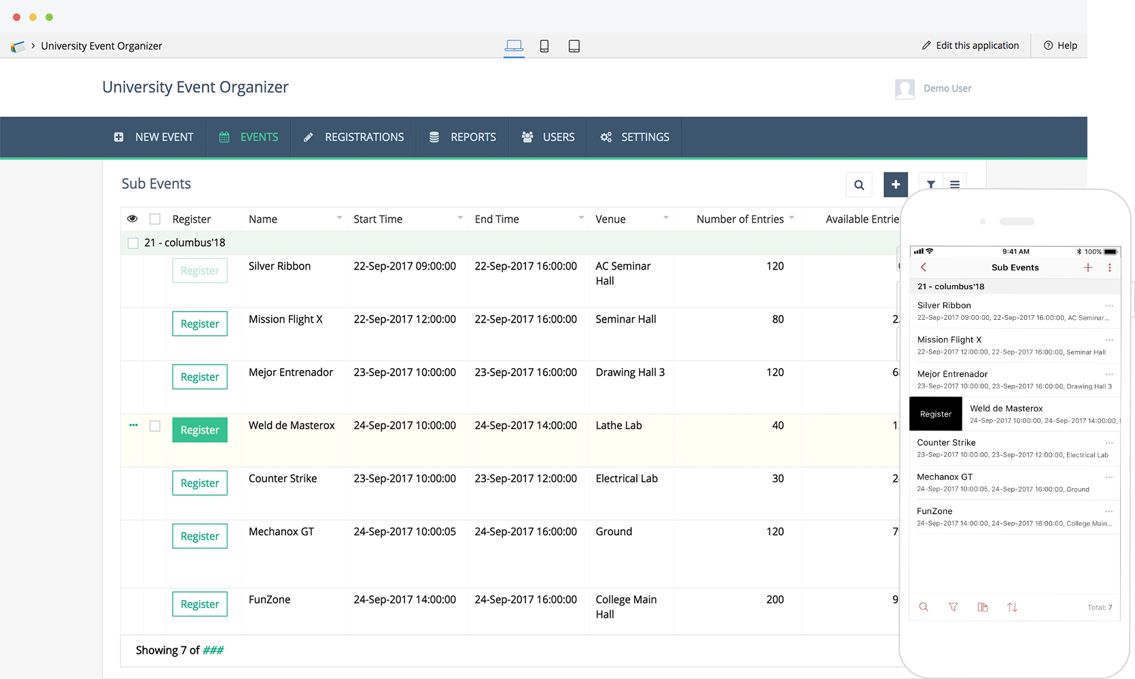Check the 21 - columbus'18 group checkbox
This screenshot has height=679, width=1135.
(133, 243)
